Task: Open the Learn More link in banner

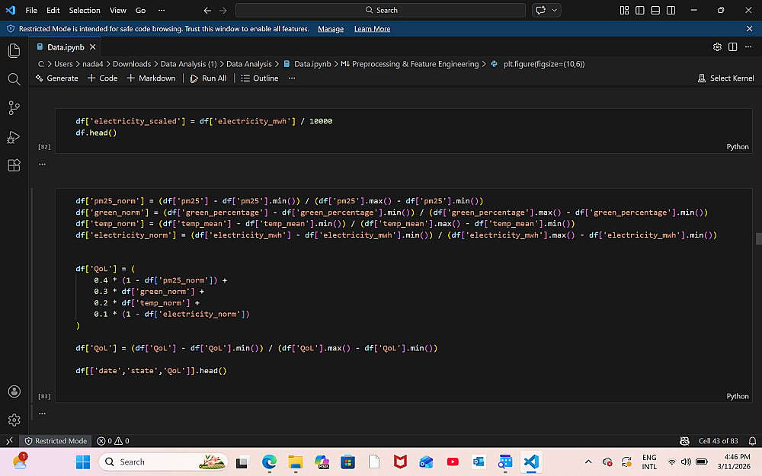Action: [373, 29]
